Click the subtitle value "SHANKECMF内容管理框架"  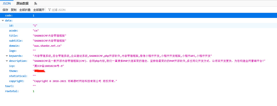click(x=50, y=41)
